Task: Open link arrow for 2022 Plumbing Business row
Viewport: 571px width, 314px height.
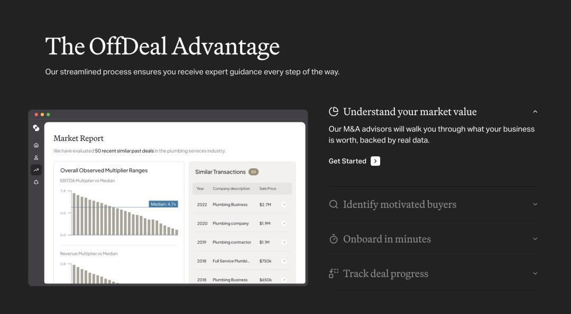Action: click(284, 205)
